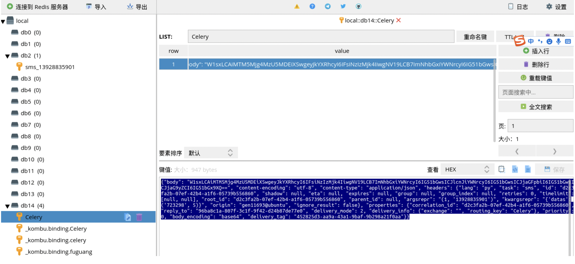Screen dimensions: 575x264
Task: Open the IME soft keyboard icon
Action: [x=568, y=41]
